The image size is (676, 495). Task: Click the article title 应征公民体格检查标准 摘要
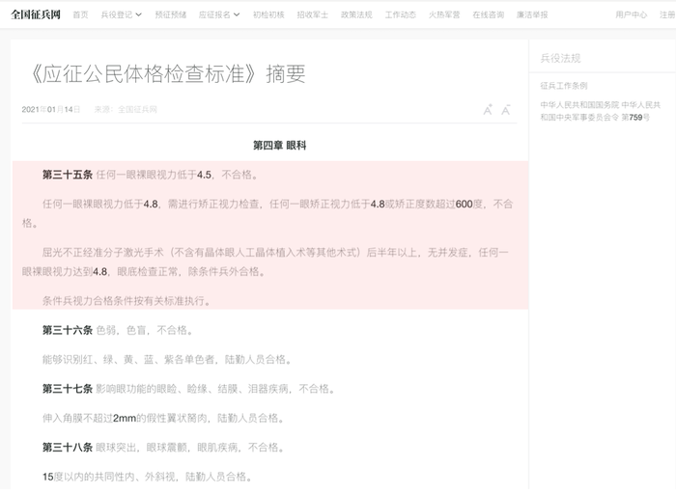pyautogui.click(x=166, y=73)
